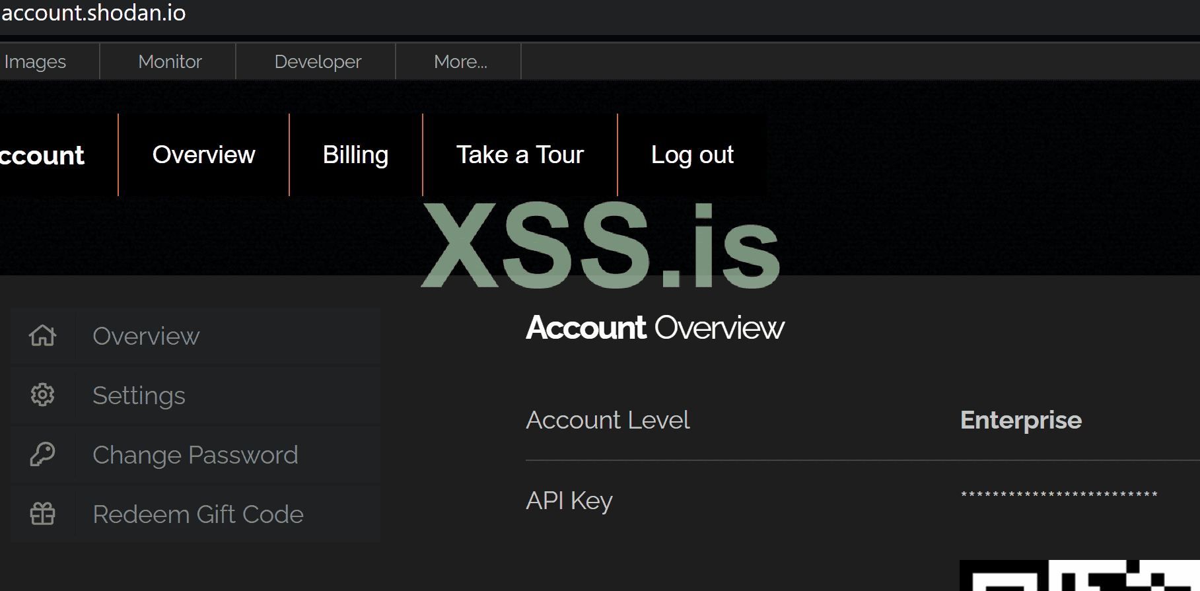Open the Developer tab in top navigation
Viewport: 1200px width, 591px height.
(318, 61)
